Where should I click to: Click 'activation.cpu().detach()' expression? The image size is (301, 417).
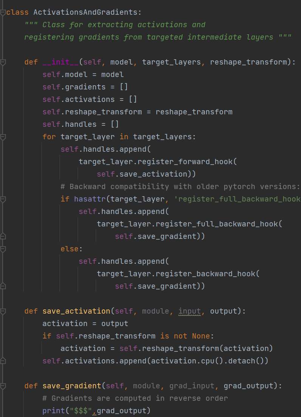click(x=208, y=361)
